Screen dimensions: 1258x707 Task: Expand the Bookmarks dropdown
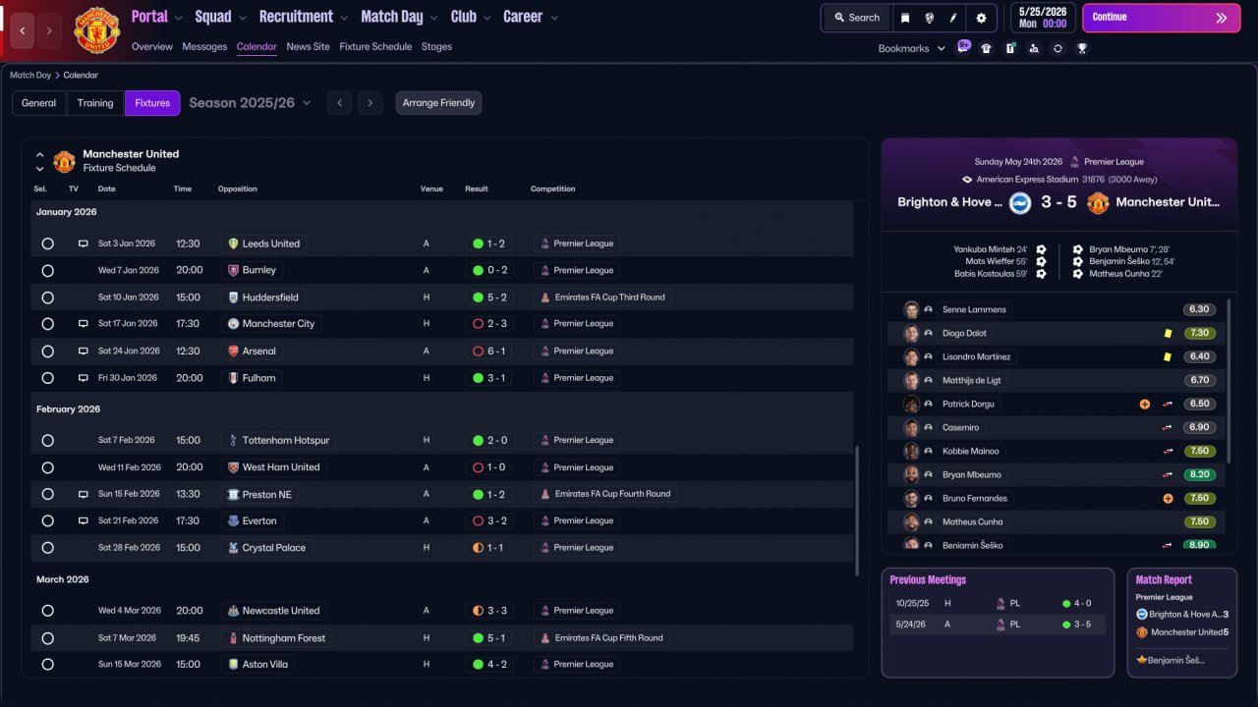pyautogui.click(x=911, y=48)
